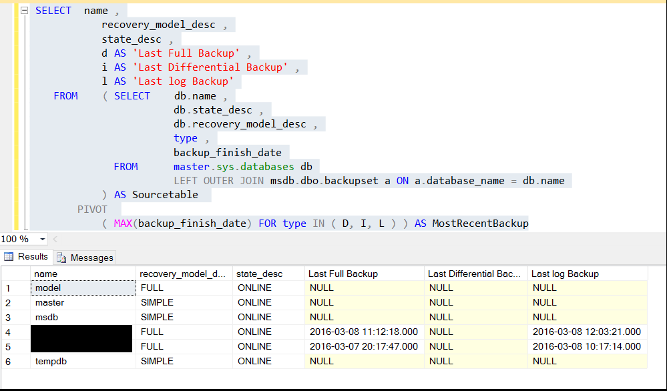Click the "tempdb" name cell
The image size is (667, 391).
(83, 361)
